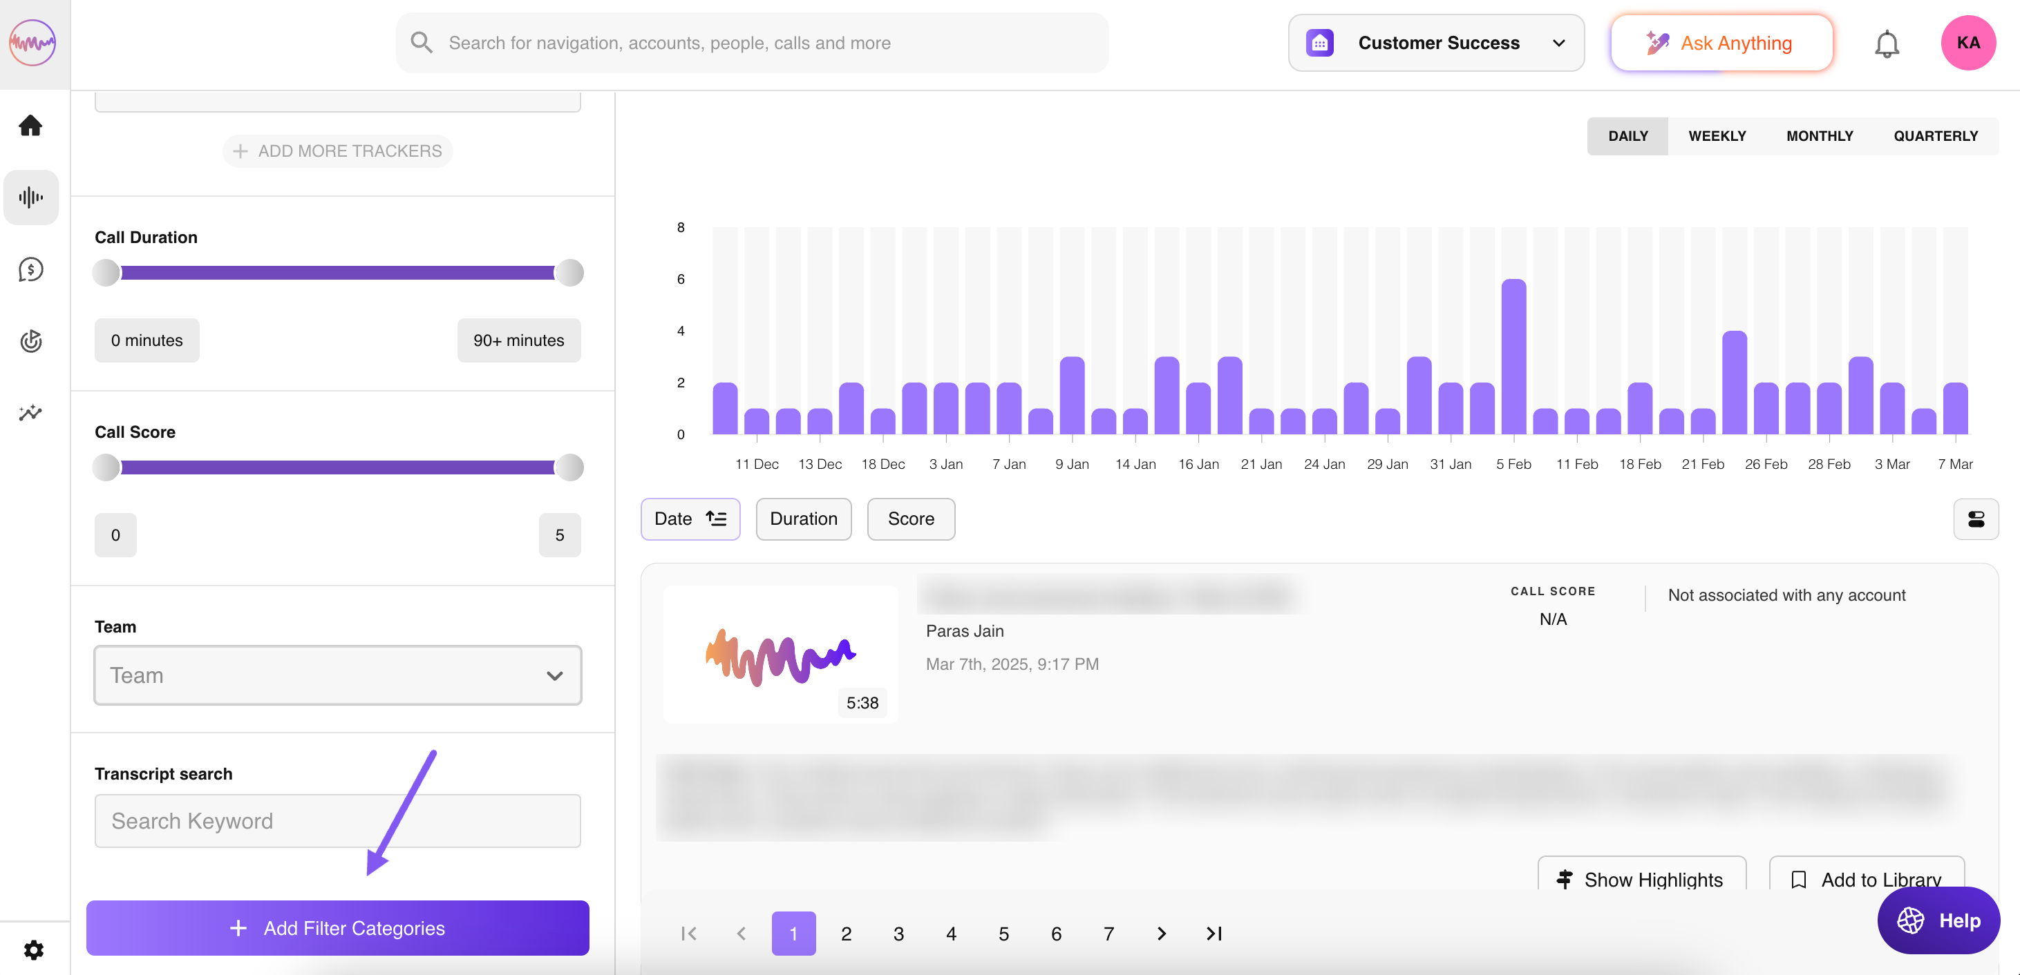
Task: Open the calls waveform sidebar icon
Action: pyautogui.click(x=30, y=197)
